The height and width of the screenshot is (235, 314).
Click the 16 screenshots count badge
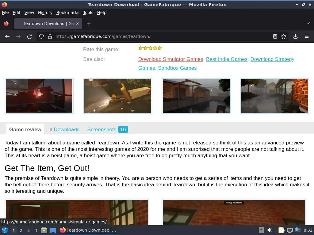click(x=123, y=129)
